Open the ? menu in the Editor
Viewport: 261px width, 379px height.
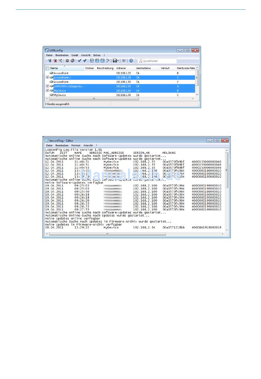pos(96,145)
